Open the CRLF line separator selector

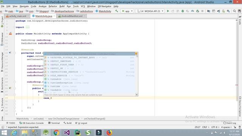click(x=206, y=127)
